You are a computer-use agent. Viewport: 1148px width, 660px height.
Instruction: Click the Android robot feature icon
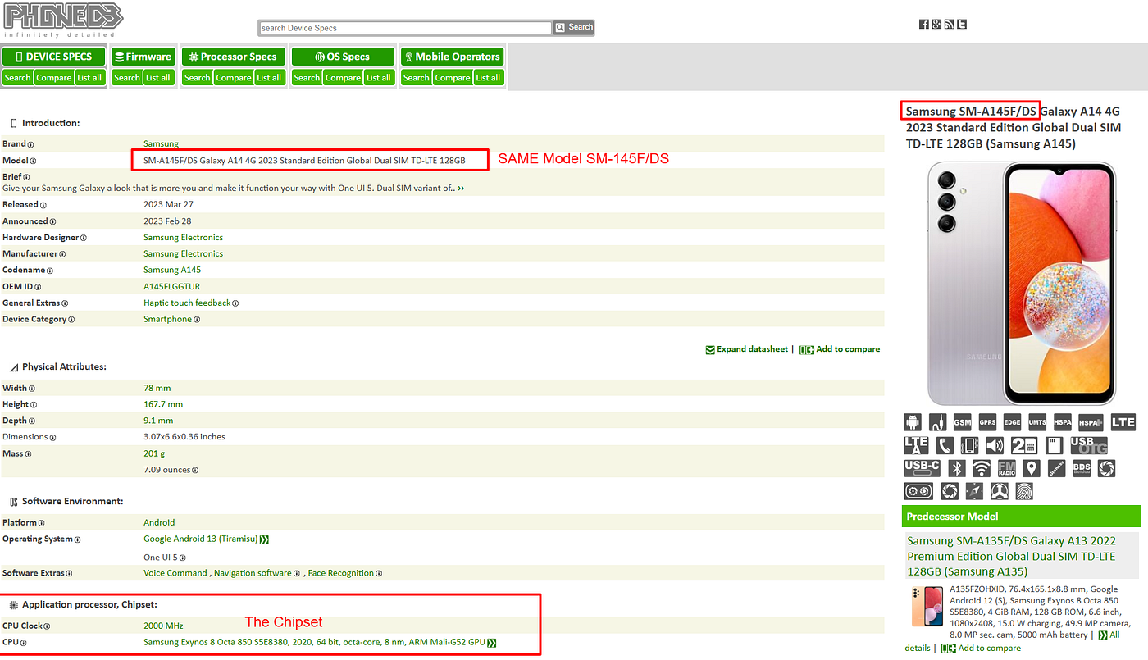(x=913, y=422)
